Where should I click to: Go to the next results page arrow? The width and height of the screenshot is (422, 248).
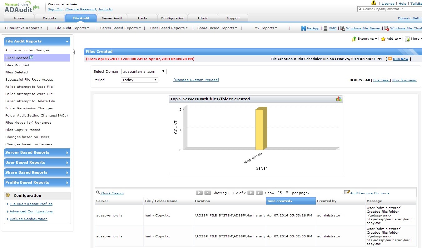tap(251, 193)
